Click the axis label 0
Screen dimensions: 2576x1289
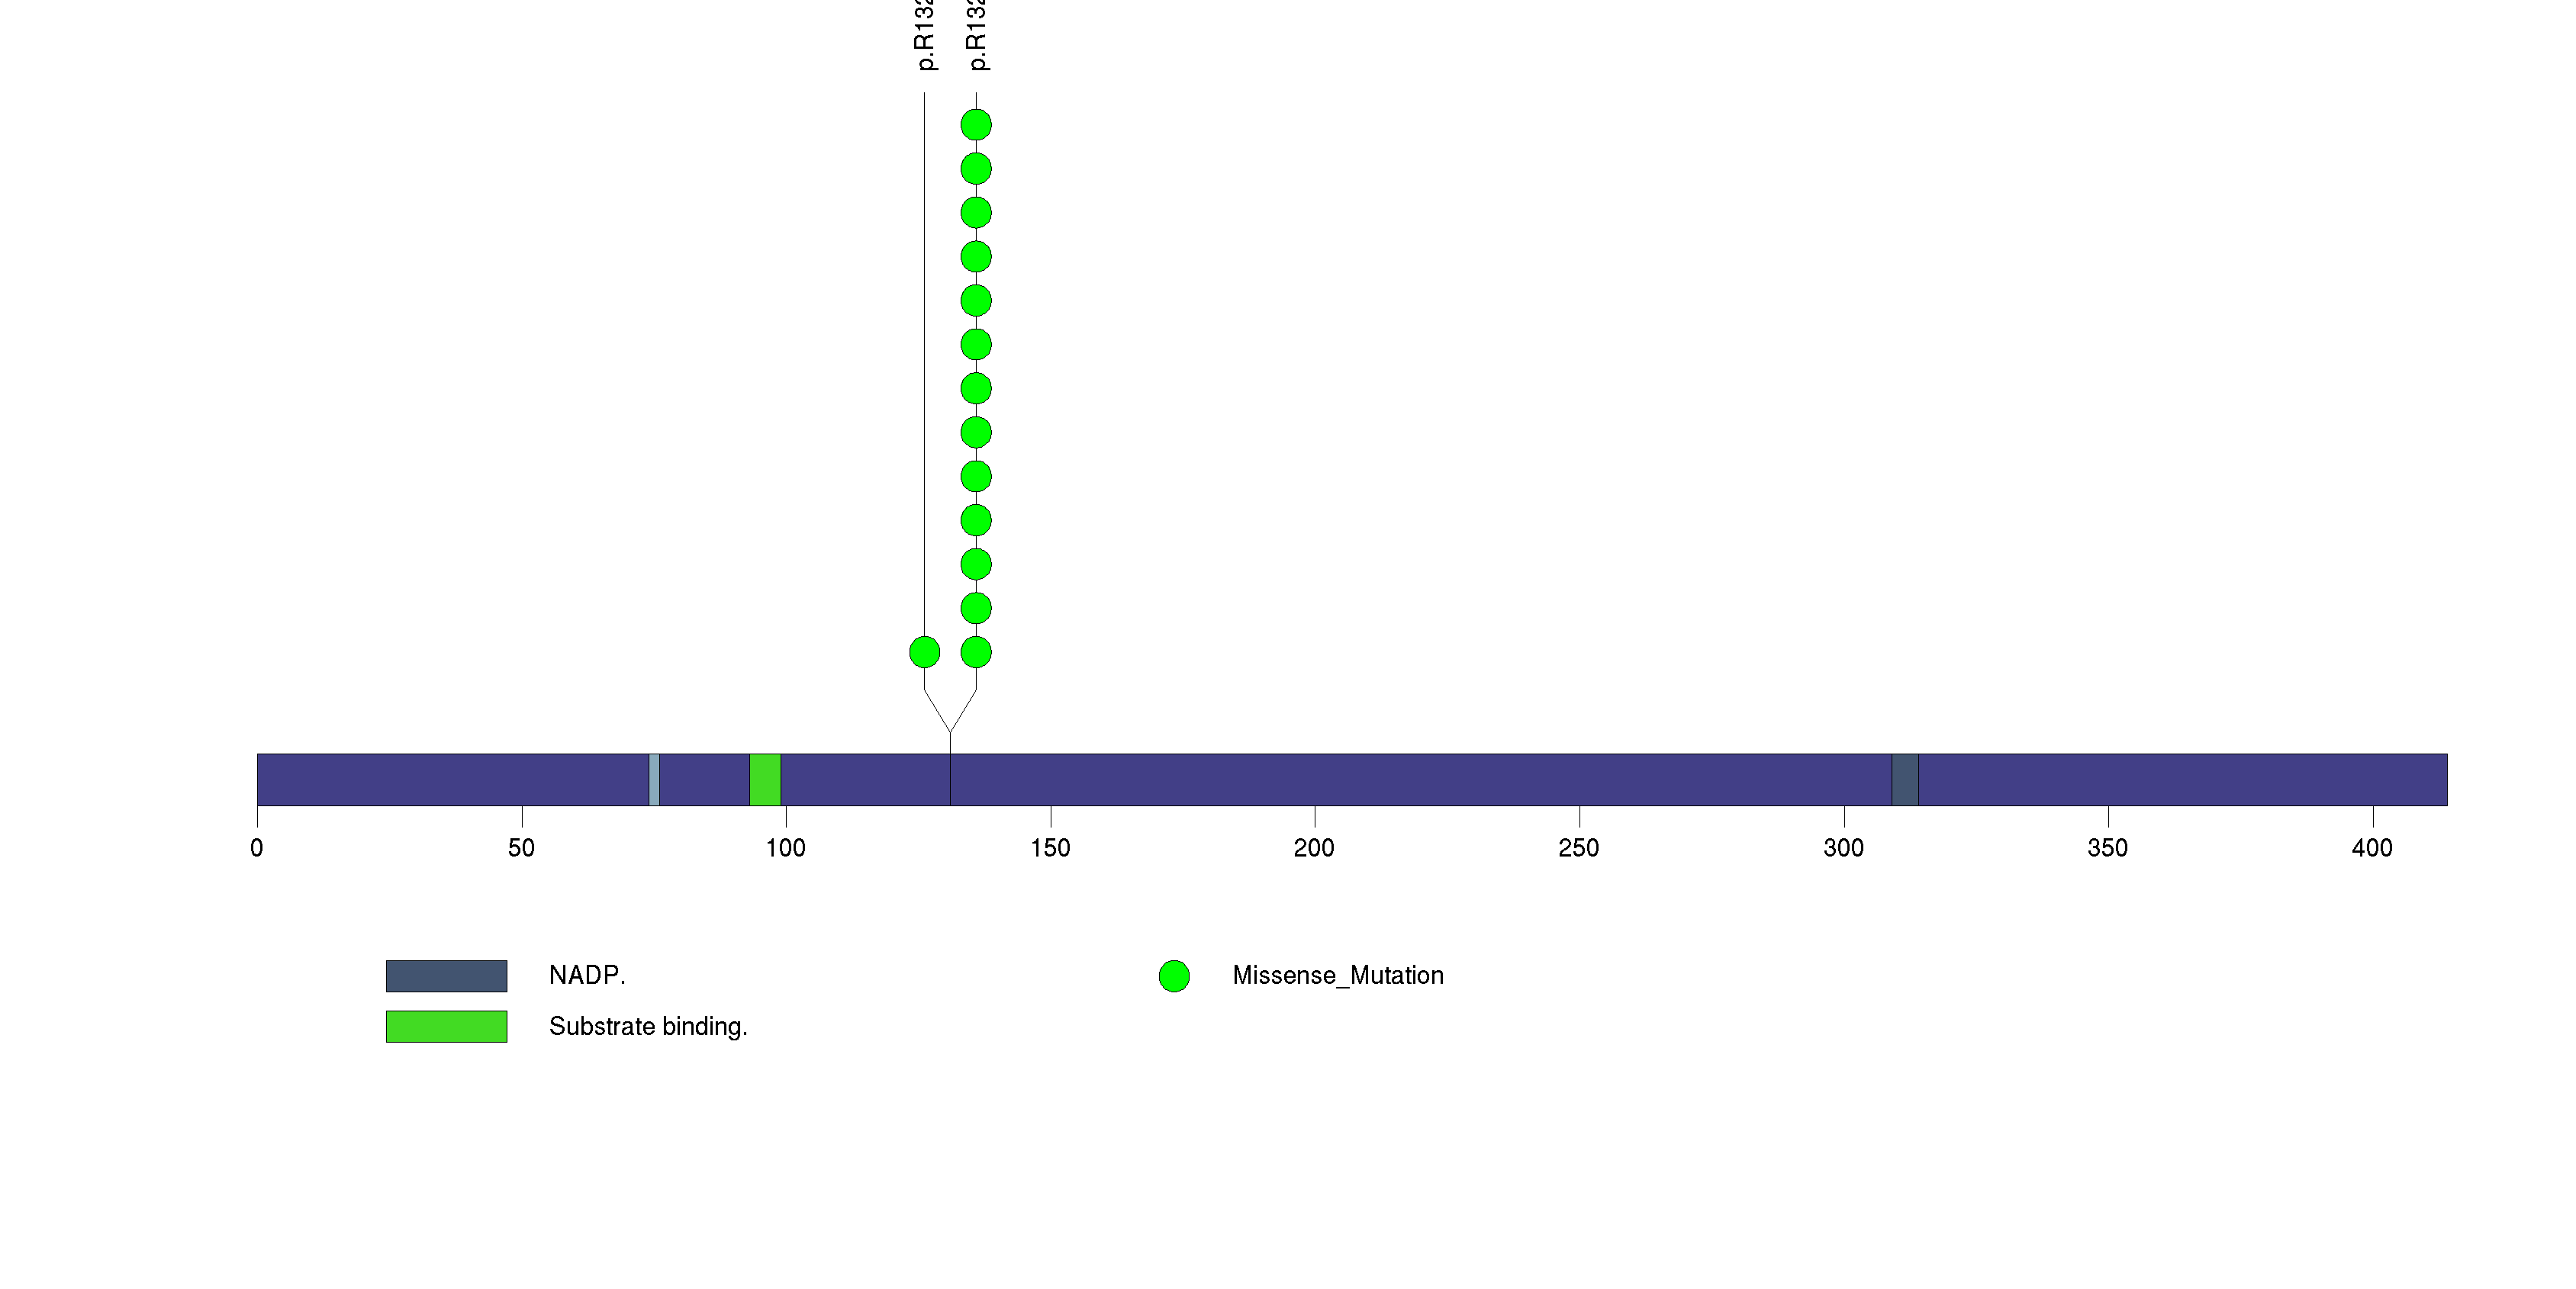(257, 848)
